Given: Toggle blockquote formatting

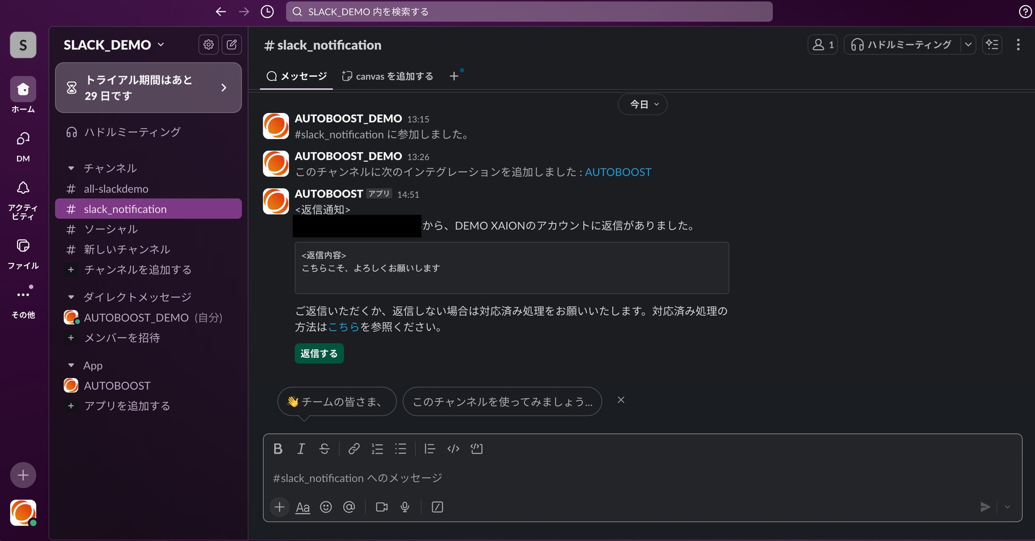Looking at the screenshot, I should (x=430, y=449).
